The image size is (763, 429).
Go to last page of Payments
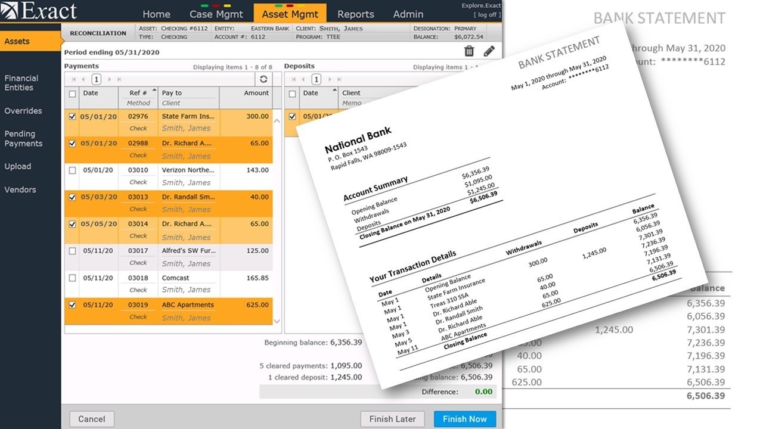tap(119, 79)
